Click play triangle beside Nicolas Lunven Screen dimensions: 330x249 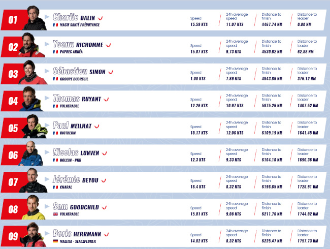tap(47, 152)
